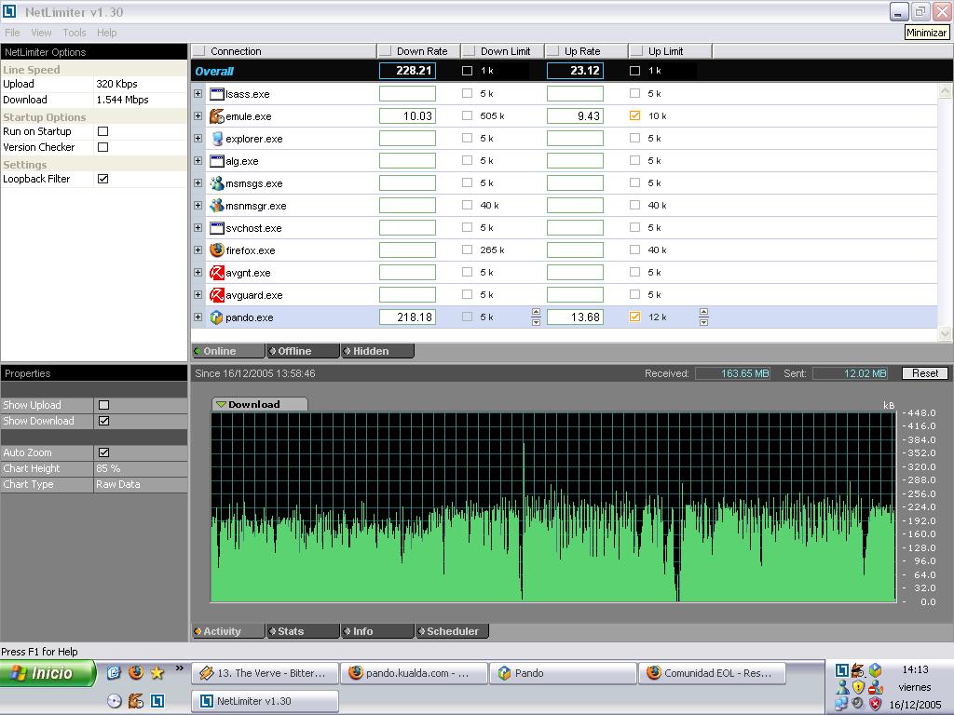Viewport: 954px width, 715px height.
Task: Switch to the Hidden tab
Action: coord(377,351)
